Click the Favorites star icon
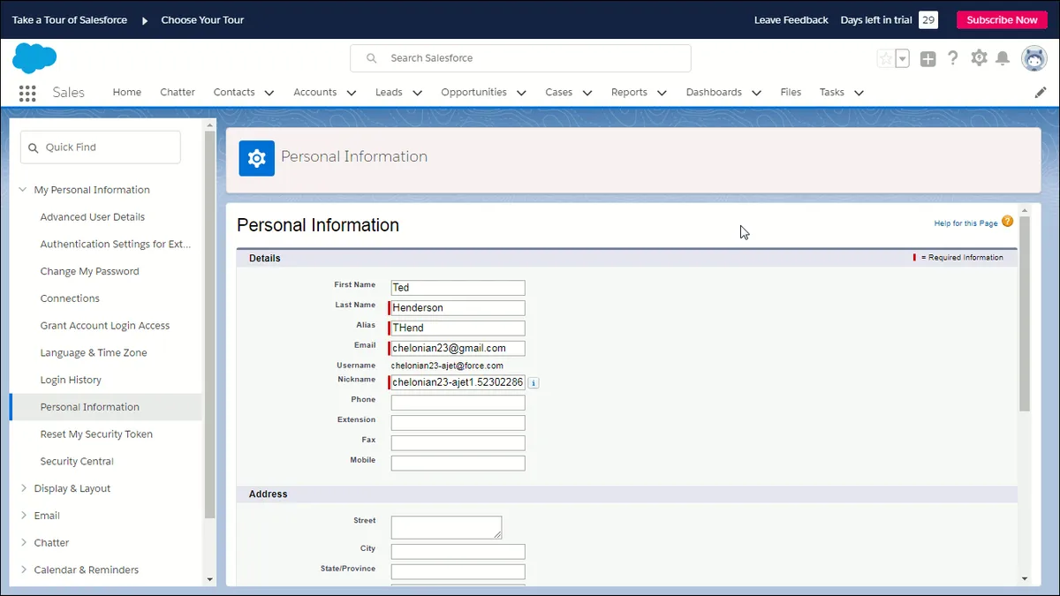 click(x=885, y=58)
